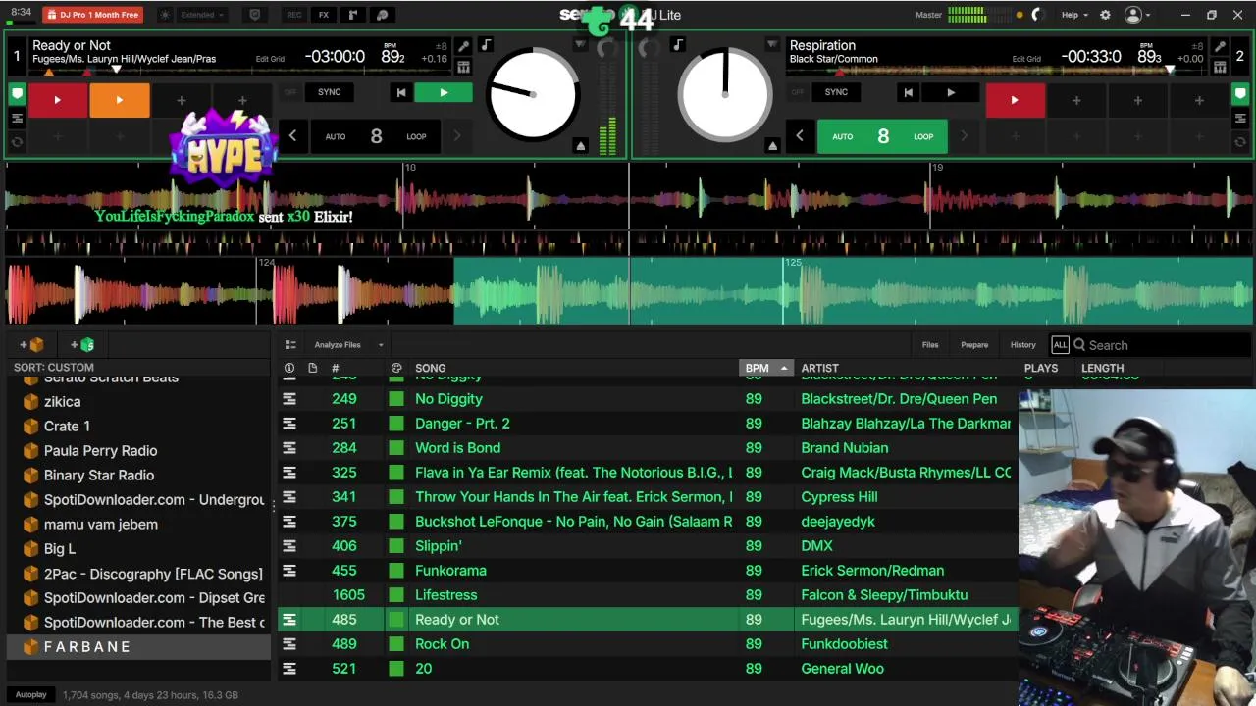1256x706 pixels.
Task: Open the Help menu
Action: 1074,15
